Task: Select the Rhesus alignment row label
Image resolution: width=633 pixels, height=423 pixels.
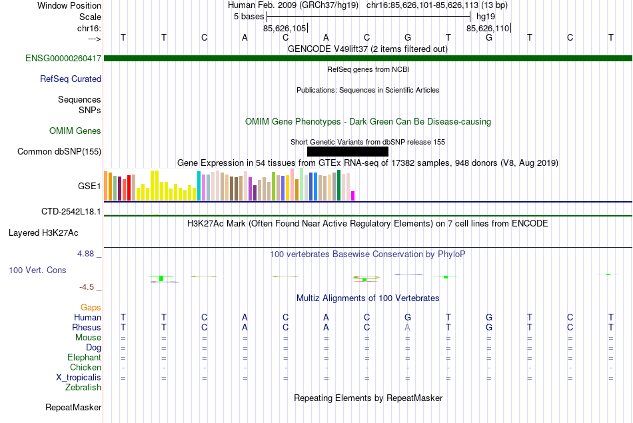Action: pyautogui.click(x=87, y=327)
